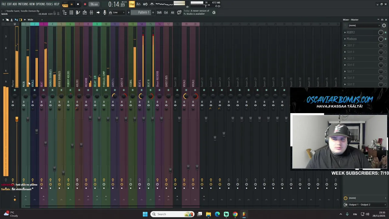Enable the highlighted typing keyboard icon
This screenshot has height=219, width=389.
click(132, 4)
